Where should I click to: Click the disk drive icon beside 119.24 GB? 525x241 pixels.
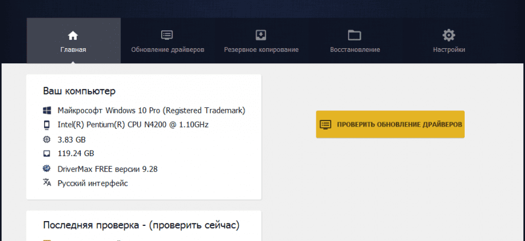(x=47, y=154)
